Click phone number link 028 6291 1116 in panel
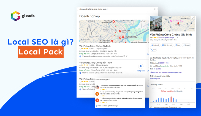Screen dimensions: 201x116 point(164,63)
